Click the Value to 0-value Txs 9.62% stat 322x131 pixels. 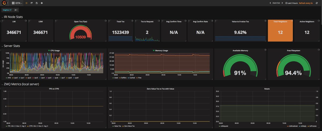click(x=240, y=32)
